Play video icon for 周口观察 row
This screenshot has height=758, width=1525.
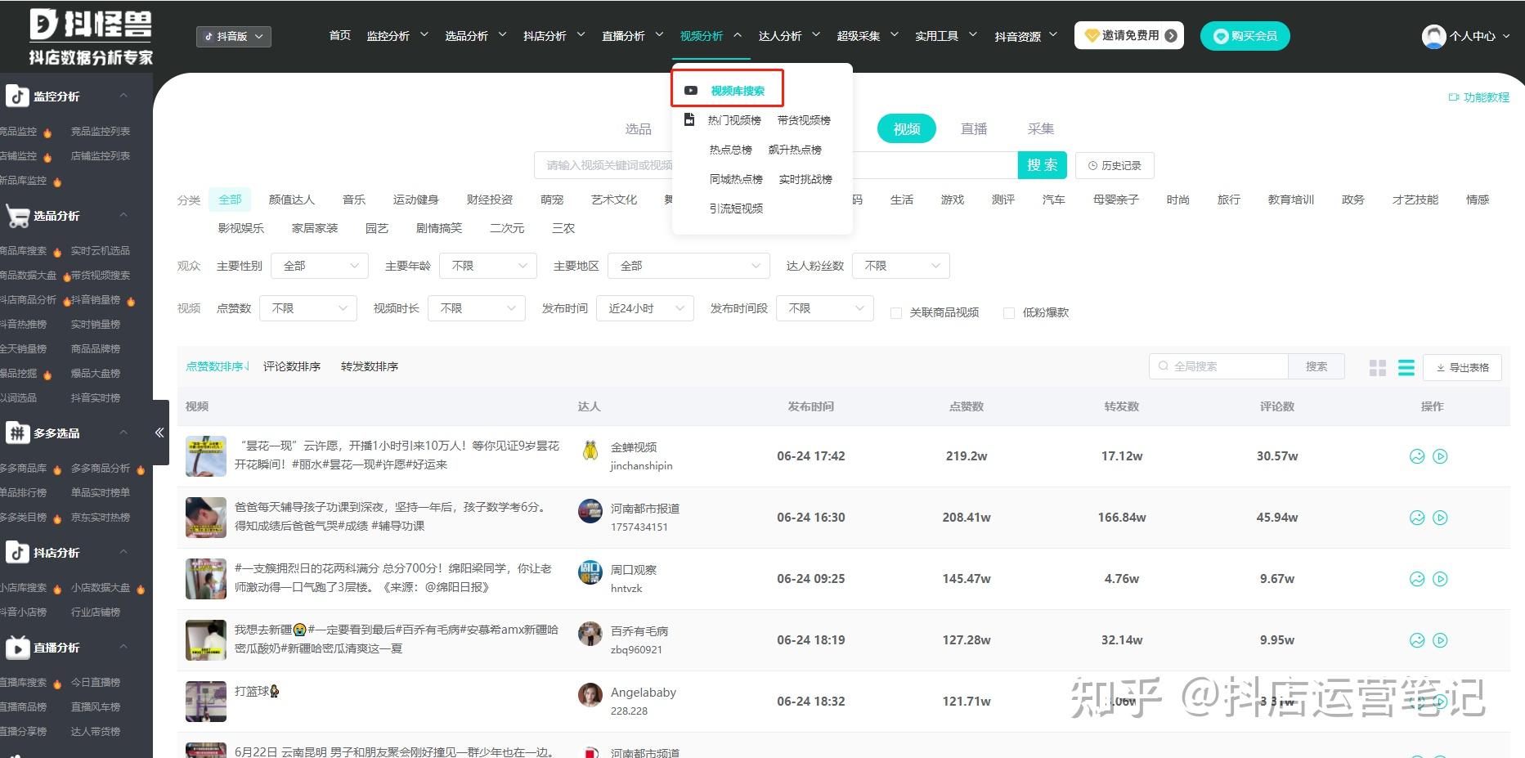pyautogui.click(x=1441, y=579)
